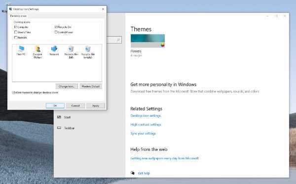The image size is (296, 184).
Task: Click Cancel in Desktop Icon Settings
Action: click(75, 106)
